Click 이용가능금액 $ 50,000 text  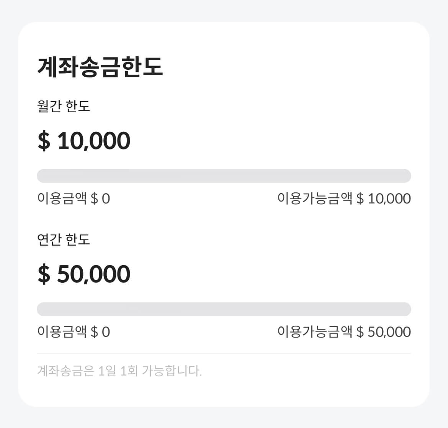coord(343,331)
